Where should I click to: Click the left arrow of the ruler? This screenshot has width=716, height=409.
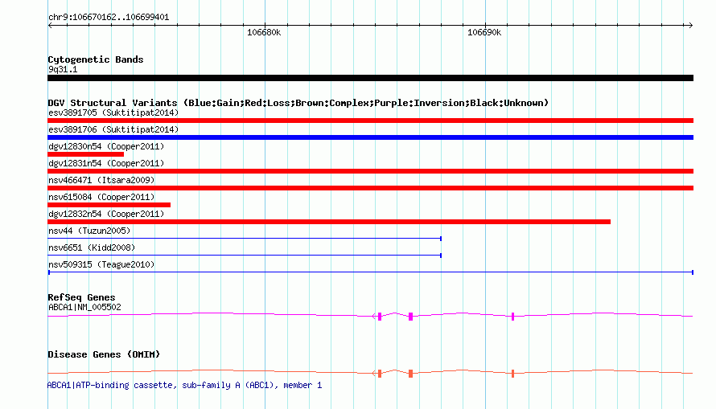[50, 26]
